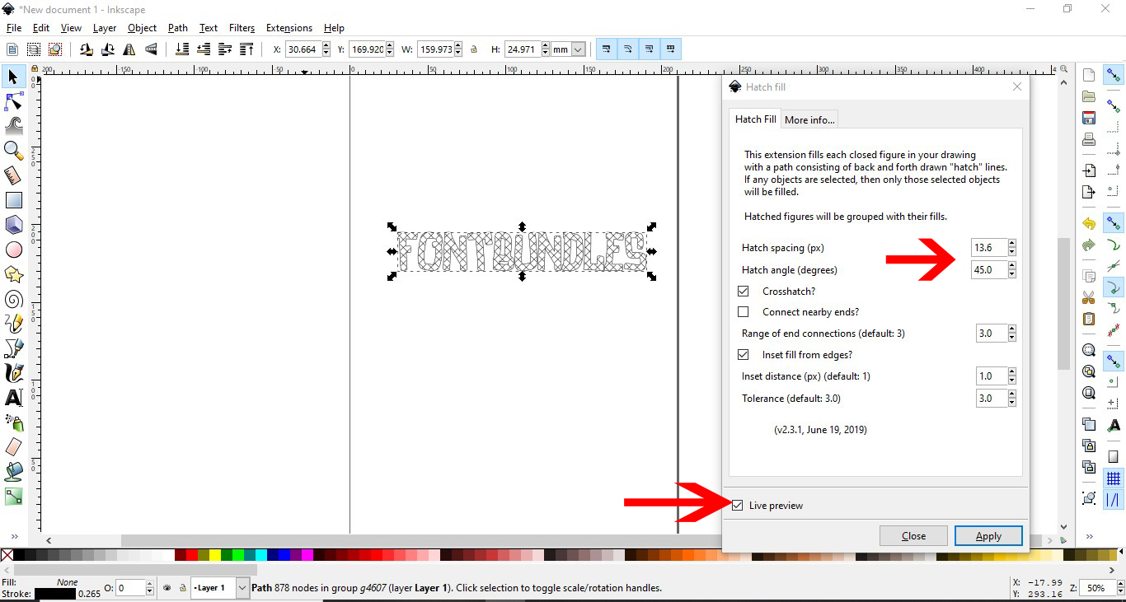
Task: Increase Range of end connections stepper
Action: click(1012, 329)
